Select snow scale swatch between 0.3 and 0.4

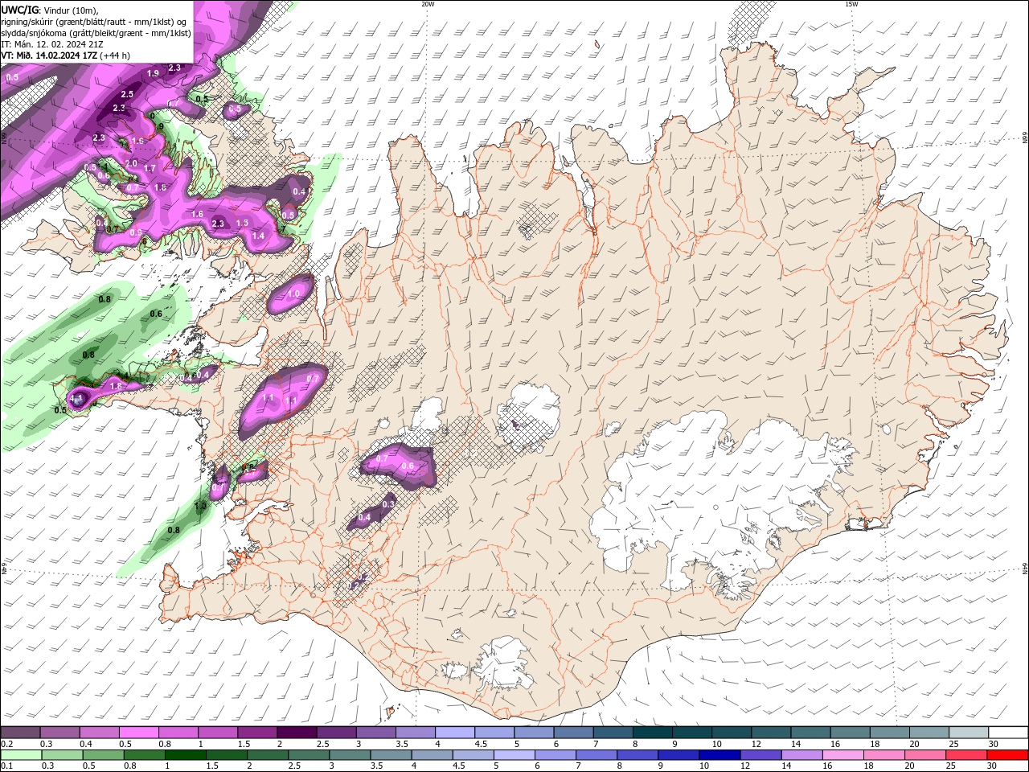59,732
